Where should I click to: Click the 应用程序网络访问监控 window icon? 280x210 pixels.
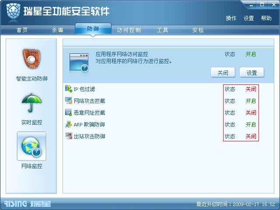click(79, 63)
